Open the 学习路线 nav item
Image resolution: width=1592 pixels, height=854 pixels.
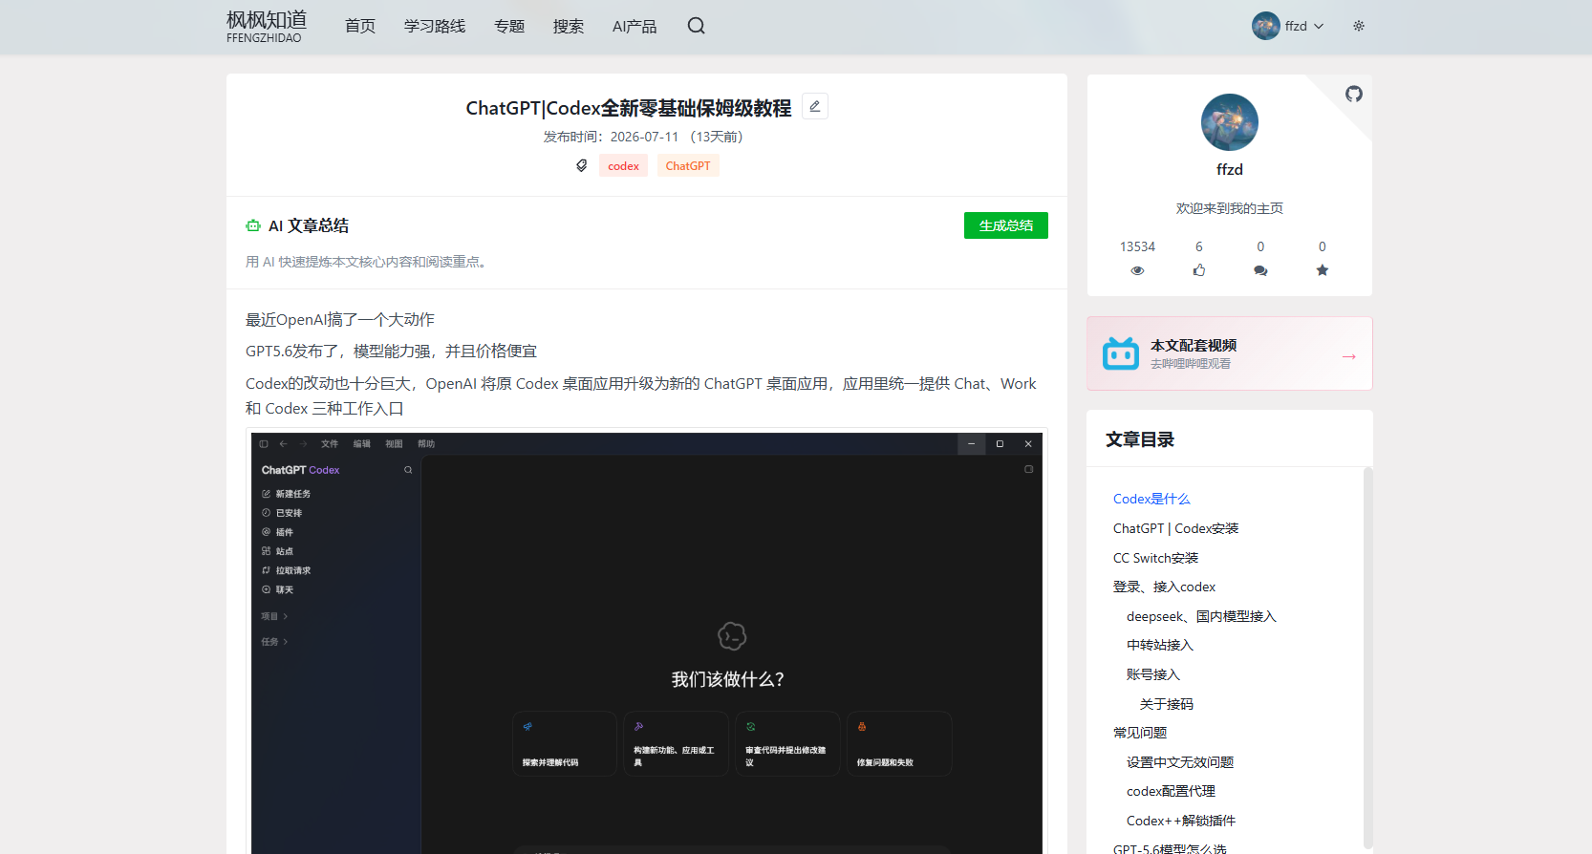pos(435,26)
